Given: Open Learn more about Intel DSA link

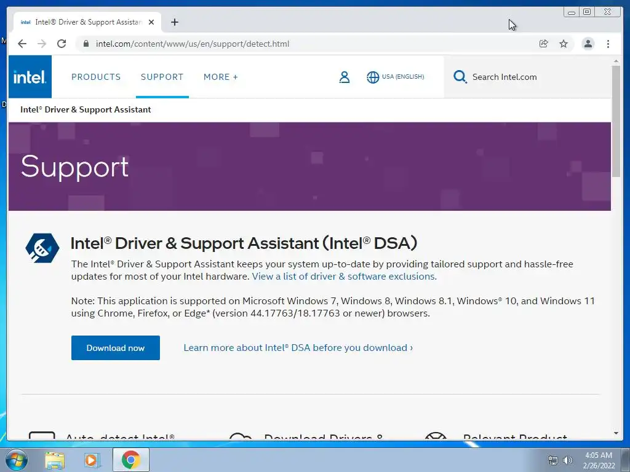Looking at the screenshot, I should 298,348.
